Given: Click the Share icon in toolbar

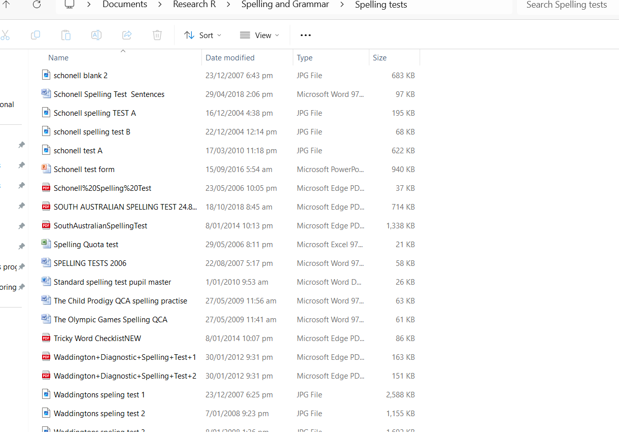Looking at the screenshot, I should coord(127,35).
